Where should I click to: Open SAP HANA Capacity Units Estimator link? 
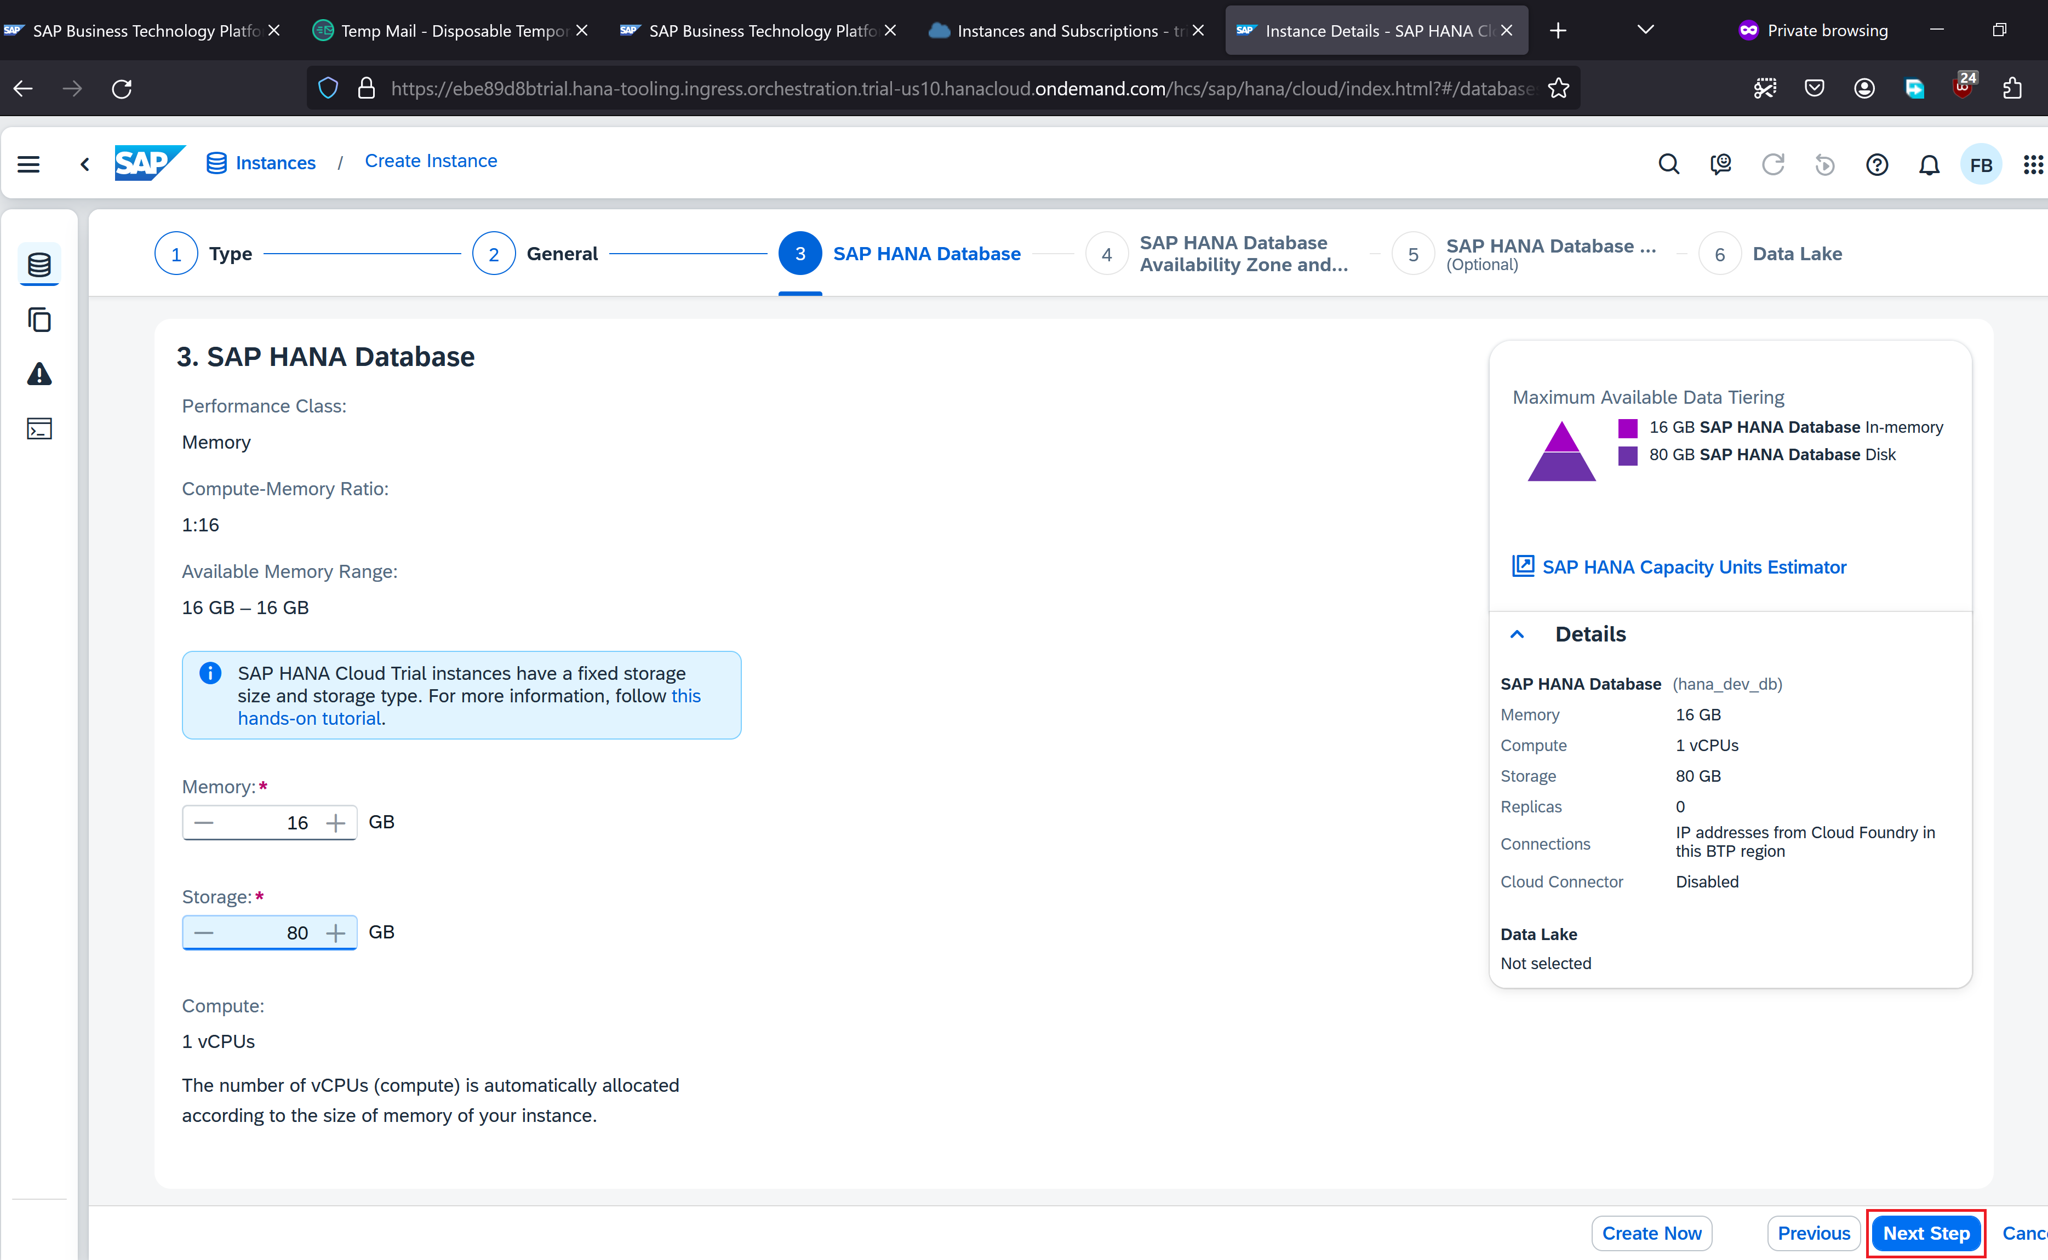[x=1694, y=568]
